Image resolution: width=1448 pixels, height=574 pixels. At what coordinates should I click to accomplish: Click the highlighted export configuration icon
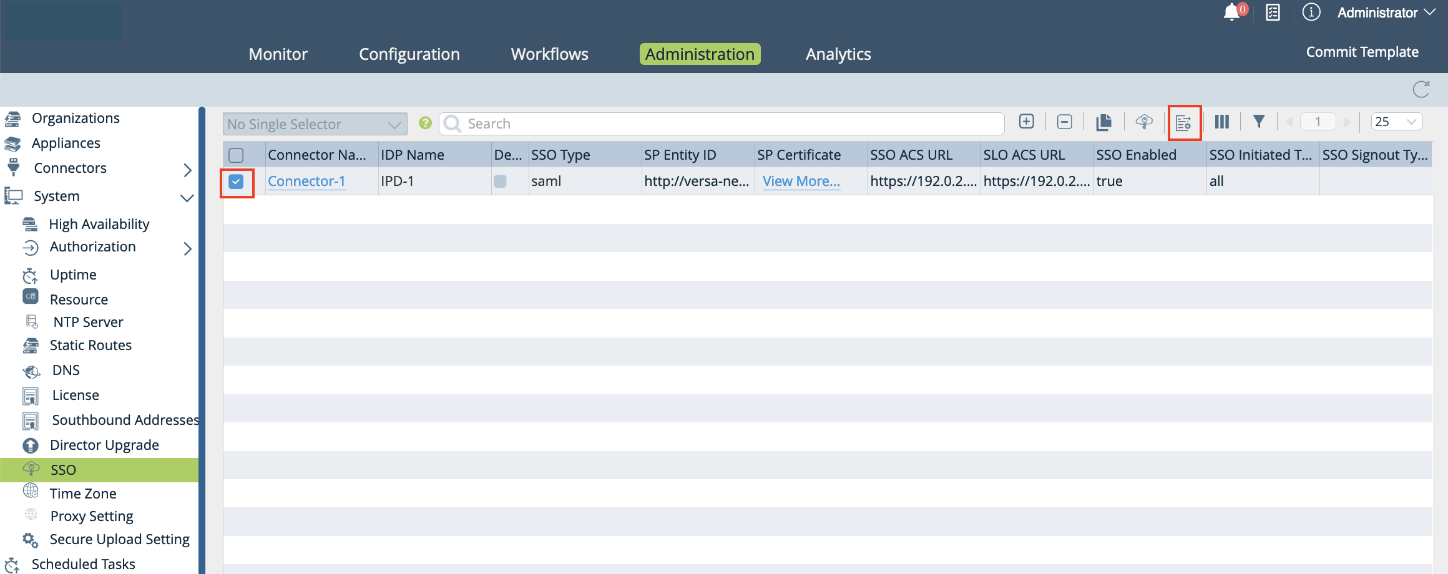pyautogui.click(x=1184, y=122)
